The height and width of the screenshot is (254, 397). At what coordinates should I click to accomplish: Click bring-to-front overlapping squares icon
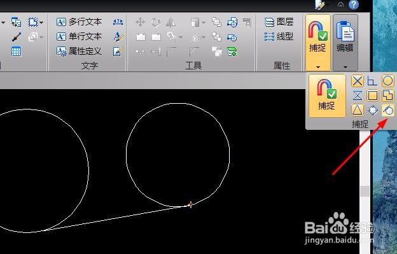point(216,22)
